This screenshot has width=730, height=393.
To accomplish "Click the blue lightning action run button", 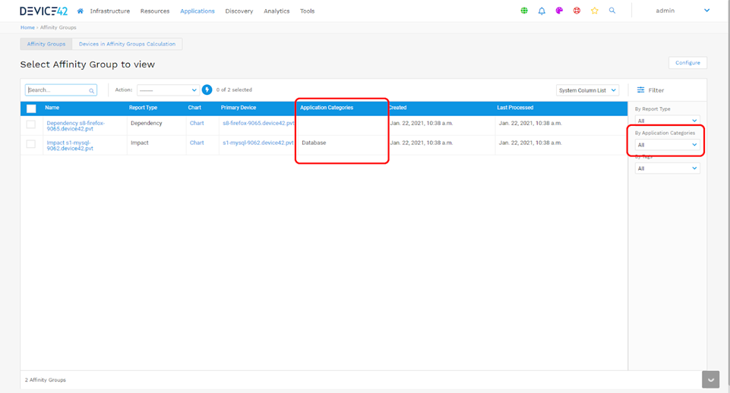I will [207, 90].
